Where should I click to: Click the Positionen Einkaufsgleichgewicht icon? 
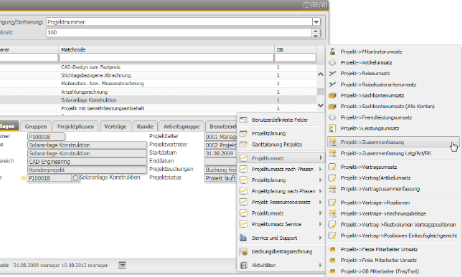click(x=332, y=235)
